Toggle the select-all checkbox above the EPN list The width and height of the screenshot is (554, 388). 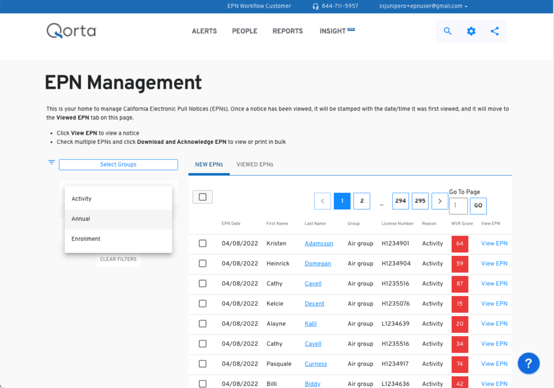(202, 197)
